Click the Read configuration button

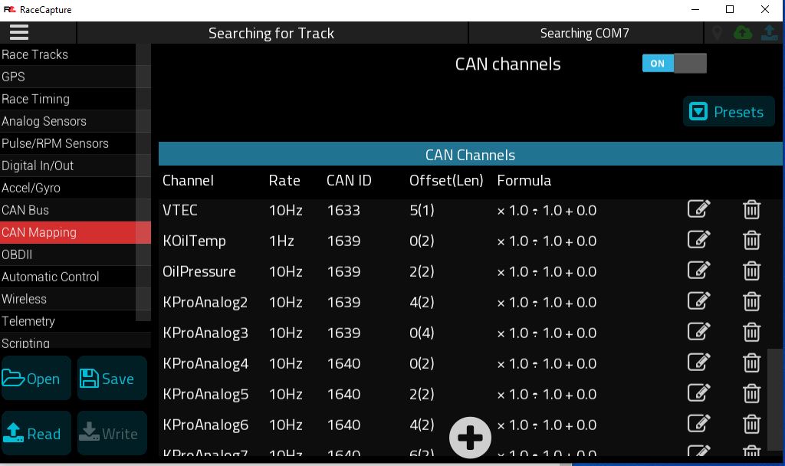(x=36, y=433)
